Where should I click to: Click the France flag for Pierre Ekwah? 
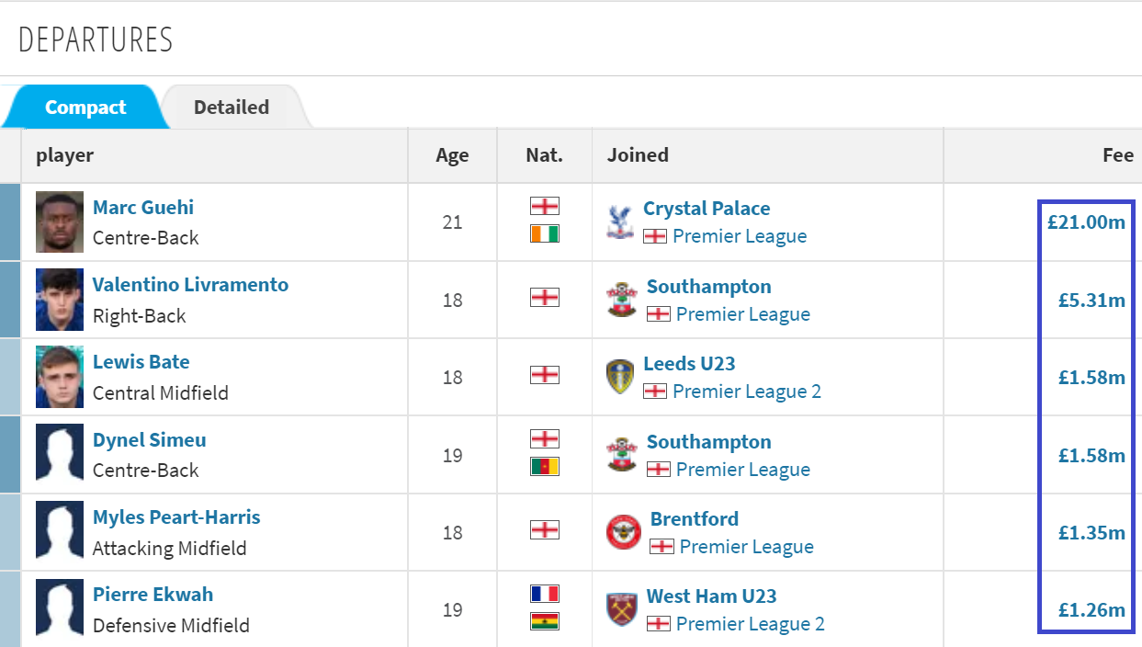coord(545,594)
